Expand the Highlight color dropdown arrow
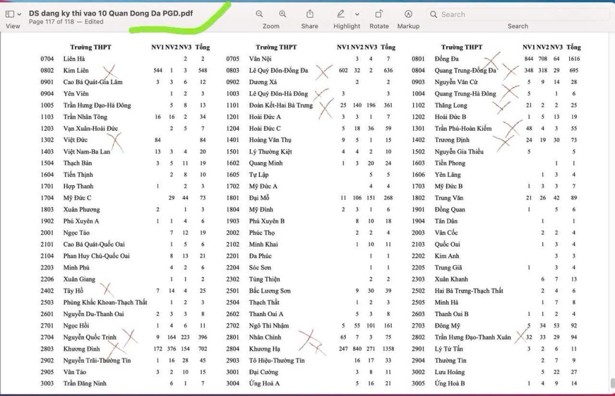The height and width of the screenshot is (396, 615). (357, 14)
